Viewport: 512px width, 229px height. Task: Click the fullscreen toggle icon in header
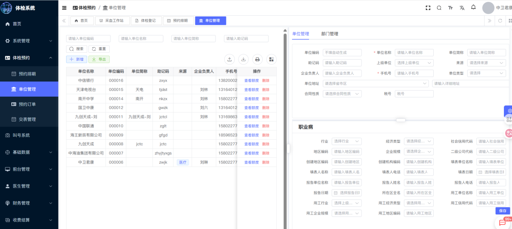[428, 8]
